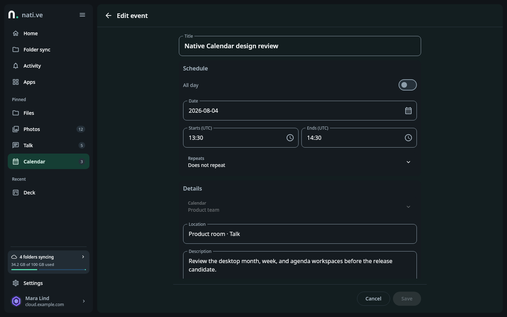The width and height of the screenshot is (507, 317).
Task: Click the 'Pinned' sidebar label
Action: [x=19, y=100]
